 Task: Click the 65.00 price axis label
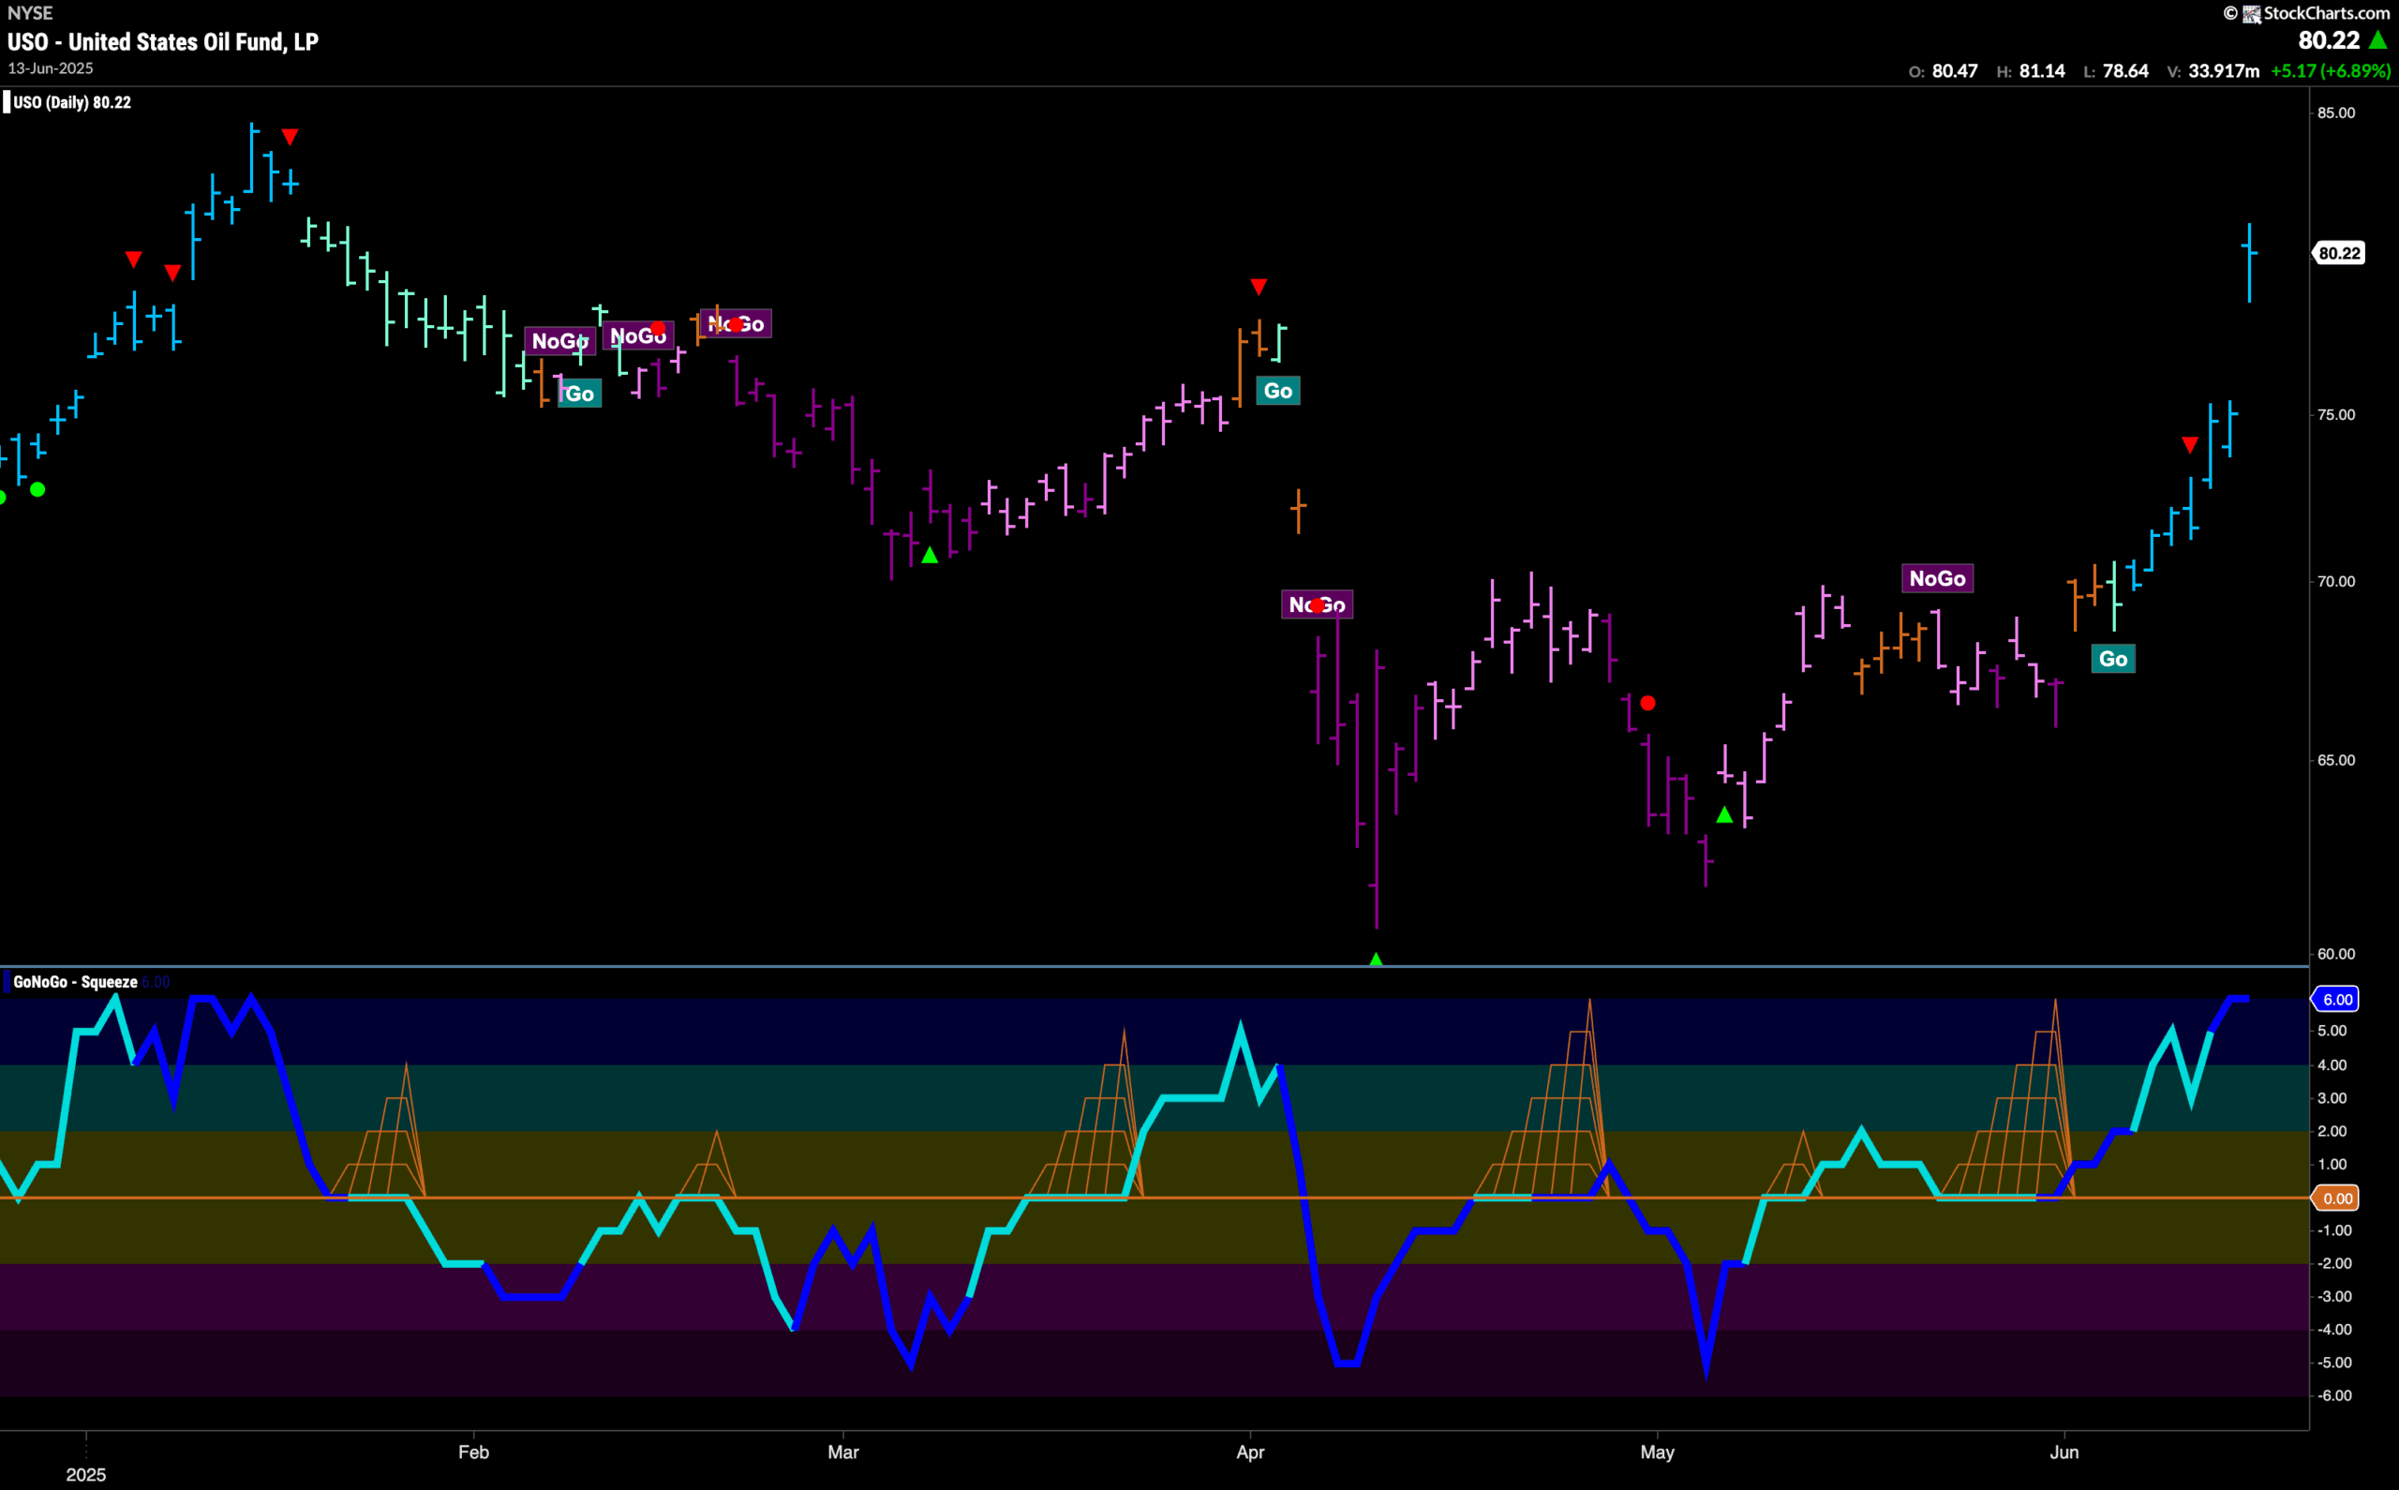(2336, 761)
